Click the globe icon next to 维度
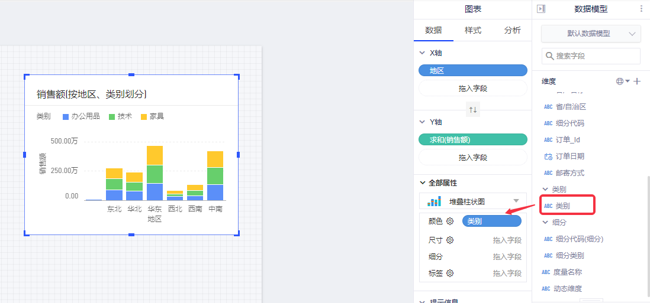The image size is (650, 303). 620,82
